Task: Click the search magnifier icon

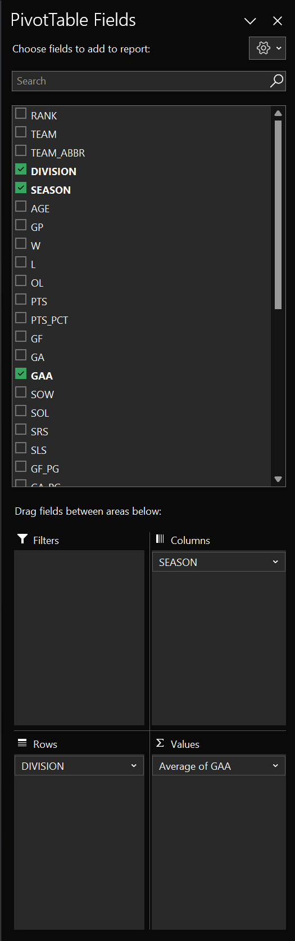Action: pyautogui.click(x=276, y=81)
